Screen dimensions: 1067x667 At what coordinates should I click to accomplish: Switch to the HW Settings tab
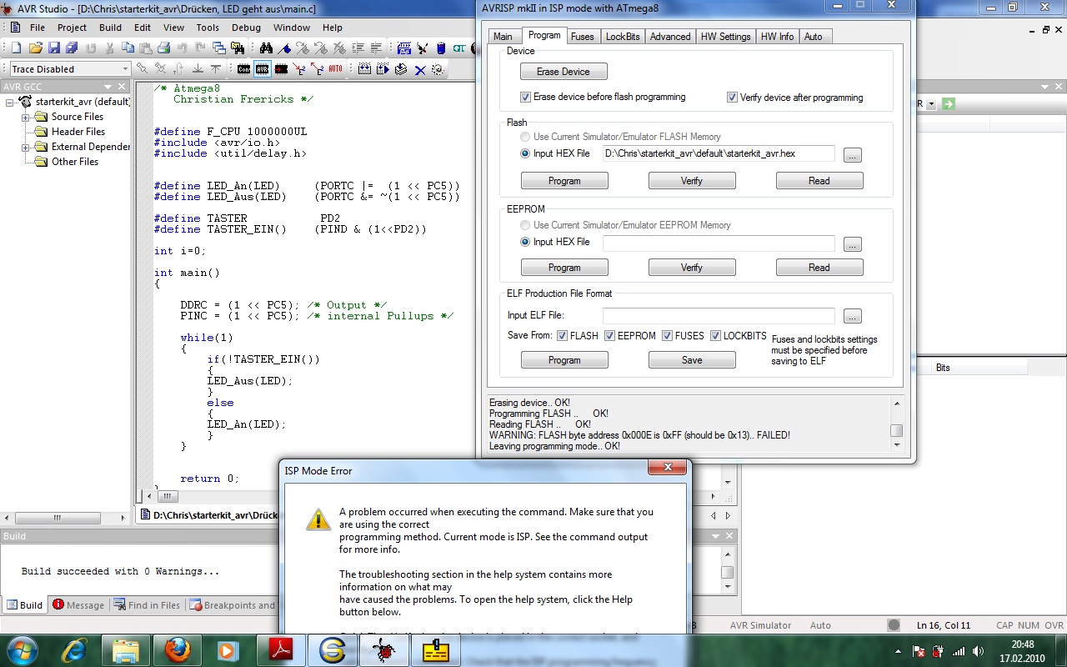point(726,37)
